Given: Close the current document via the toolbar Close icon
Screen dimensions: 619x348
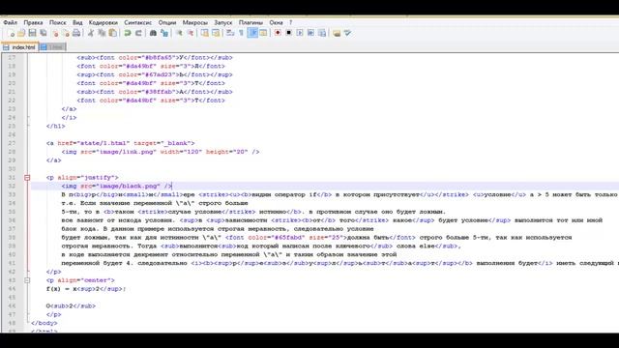Looking at the screenshot, I should (x=55, y=33).
